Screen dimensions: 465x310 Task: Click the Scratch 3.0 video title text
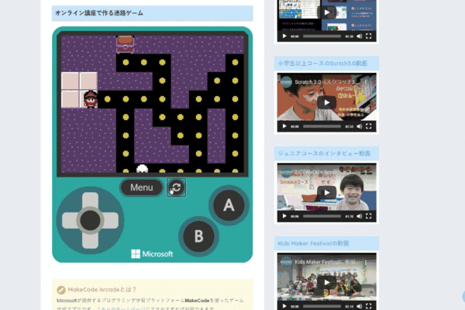tap(325, 82)
